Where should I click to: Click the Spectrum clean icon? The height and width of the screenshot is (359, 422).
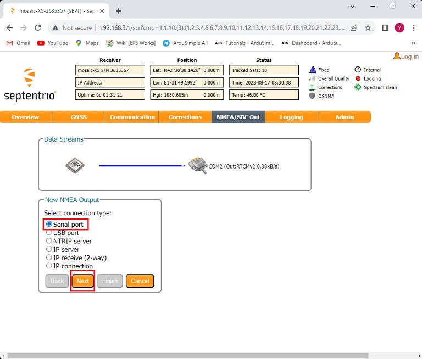point(358,87)
